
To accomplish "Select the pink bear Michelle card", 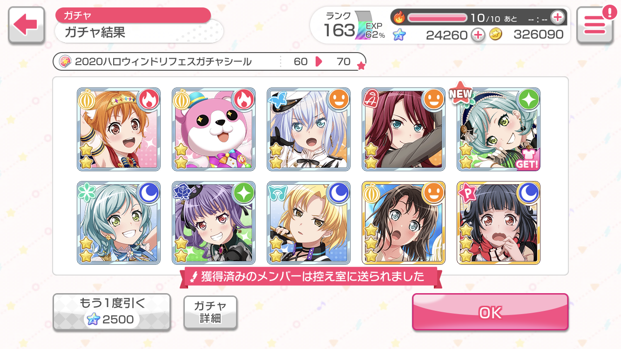I will coord(214,129).
